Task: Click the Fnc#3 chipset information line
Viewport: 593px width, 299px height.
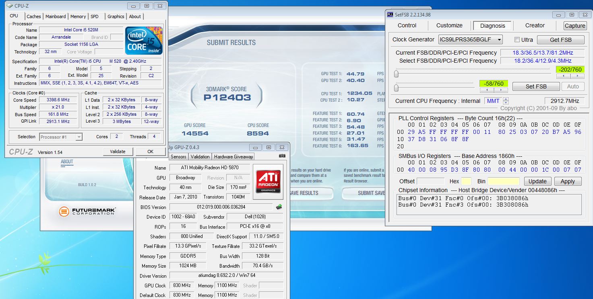Action: pyautogui.click(x=463, y=205)
